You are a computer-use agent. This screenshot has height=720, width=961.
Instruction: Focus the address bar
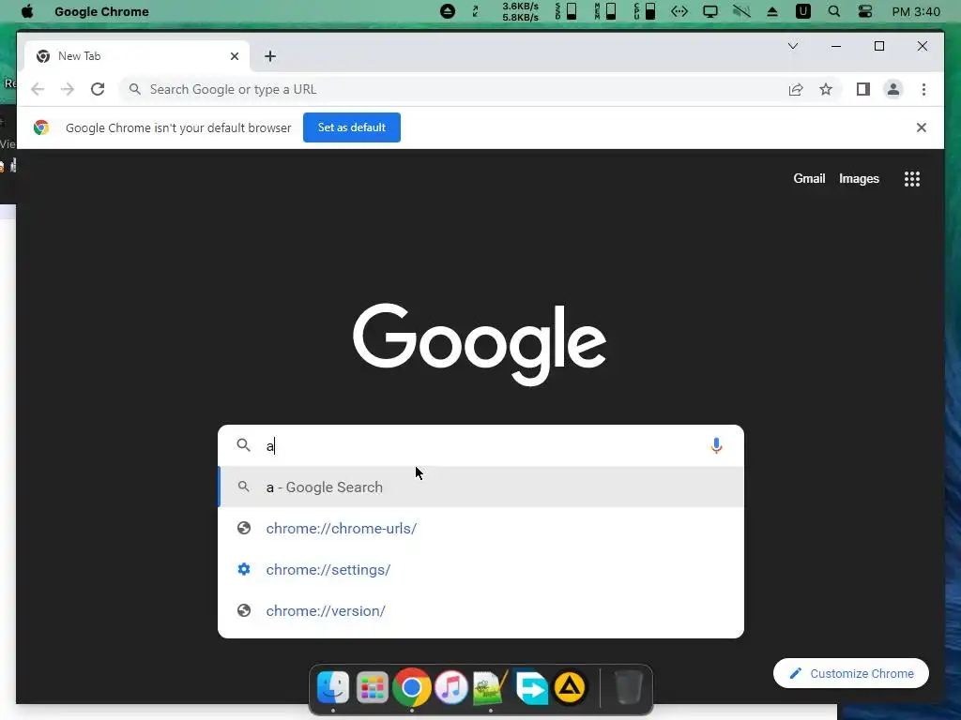click(x=453, y=89)
